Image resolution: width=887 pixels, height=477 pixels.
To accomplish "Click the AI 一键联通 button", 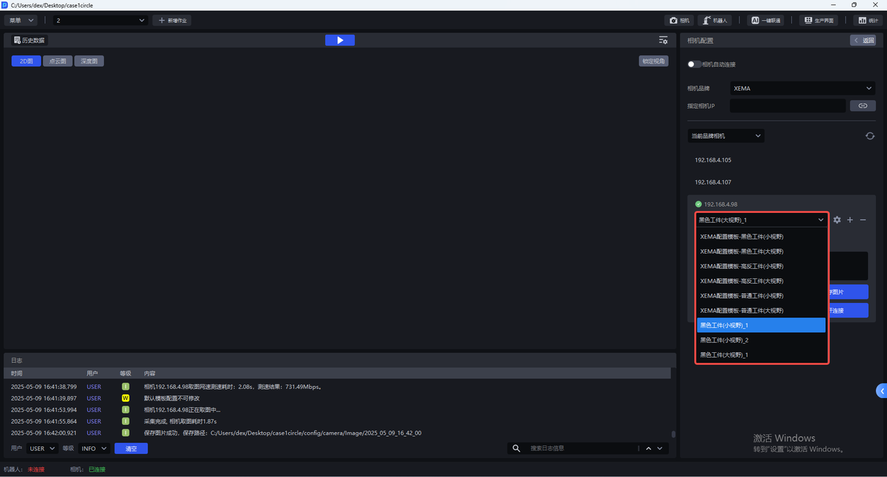I will pyautogui.click(x=766, y=21).
